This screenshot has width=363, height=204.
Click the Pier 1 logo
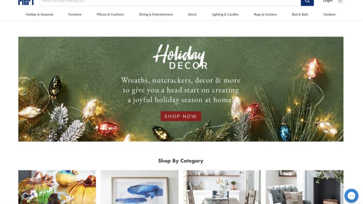[26, 2]
